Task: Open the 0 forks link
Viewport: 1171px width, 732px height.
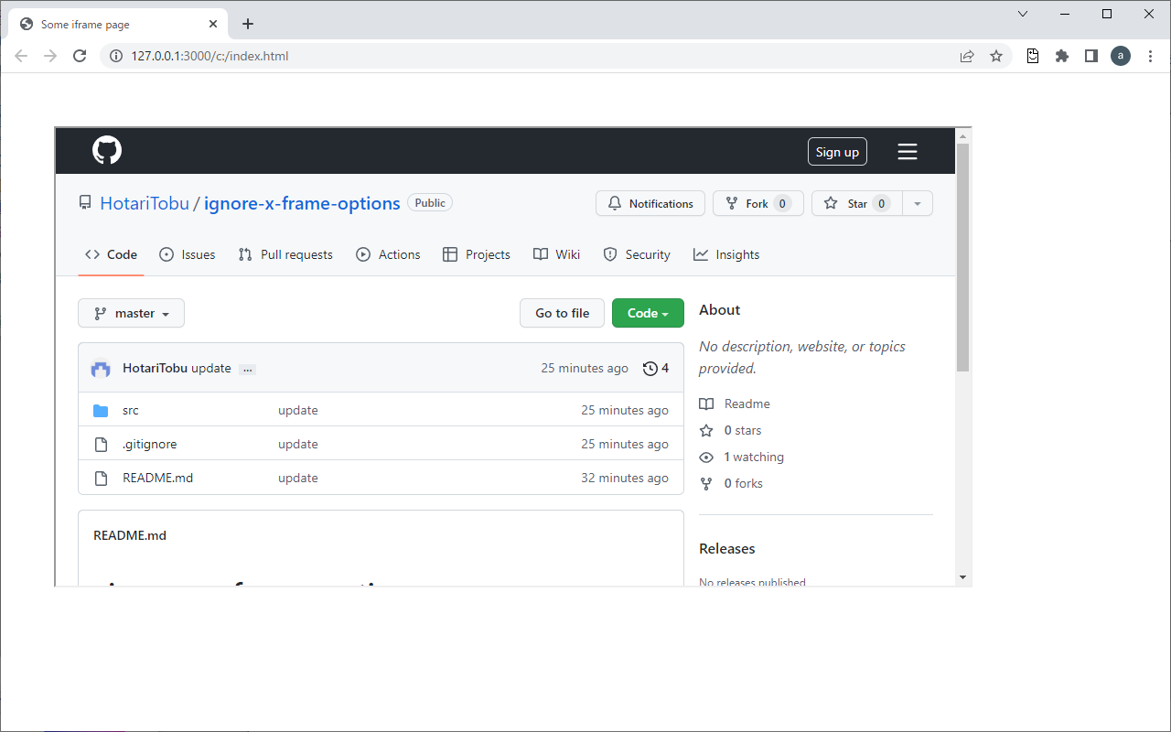Action: tap(731, 483)
